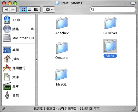
Task: Switch to list view mode
Action: [30, 9]
